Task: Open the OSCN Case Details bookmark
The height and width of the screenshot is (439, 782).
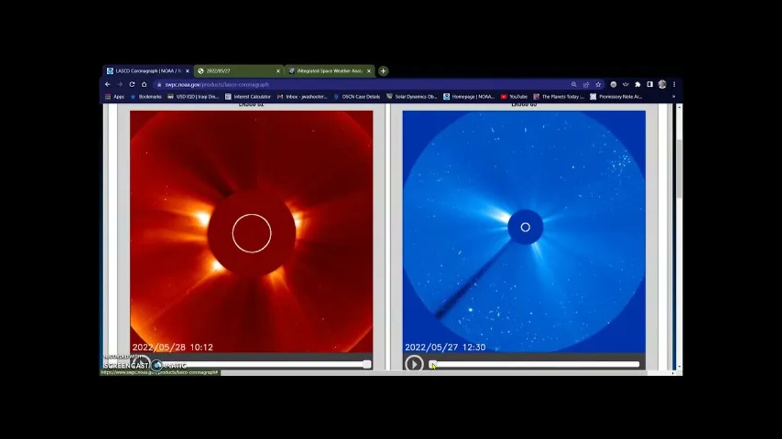Action: pos(357,96)
